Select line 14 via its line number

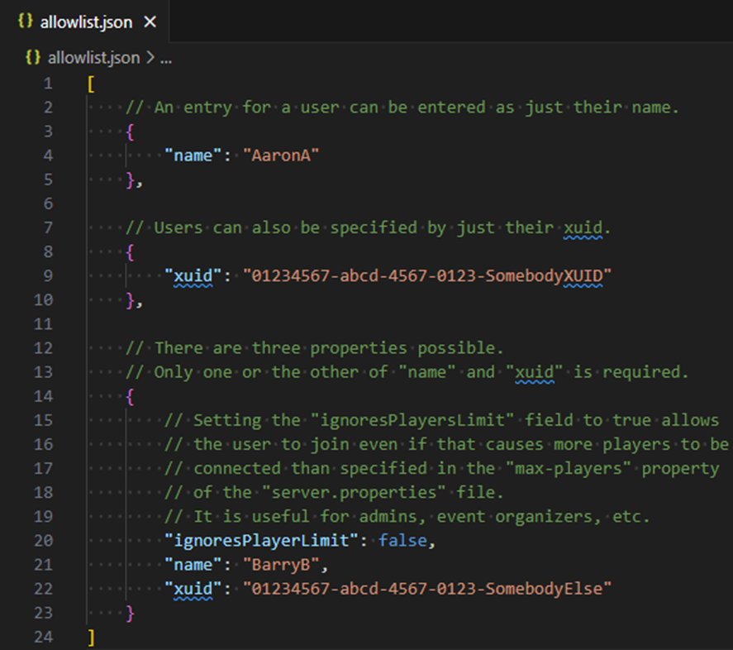43,395
